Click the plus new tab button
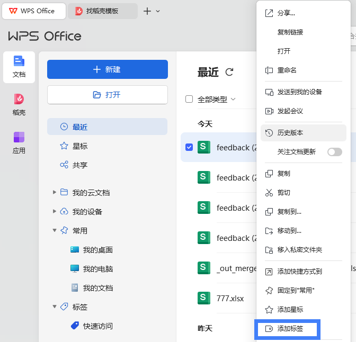356x342 pixels. [147, 11]
